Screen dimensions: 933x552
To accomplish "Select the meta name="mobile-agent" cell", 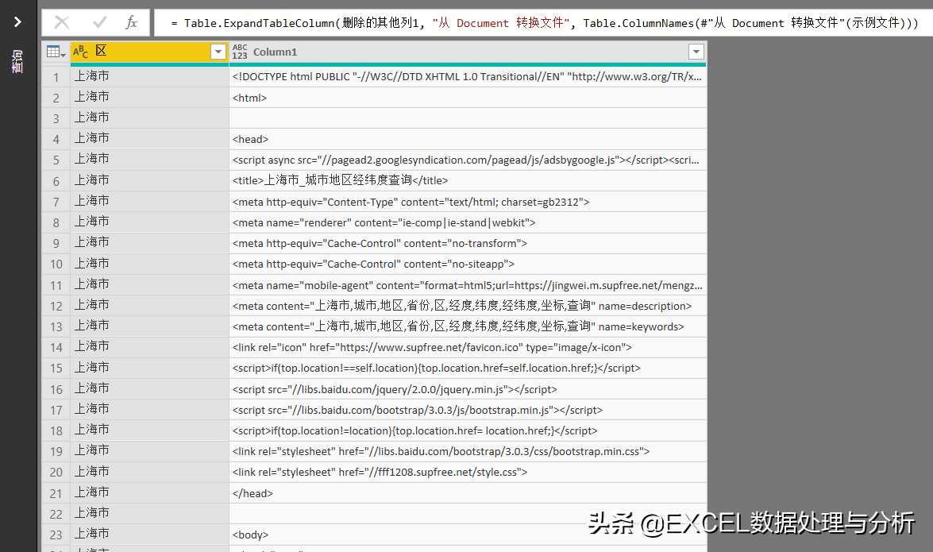I will tap(468, 285).
